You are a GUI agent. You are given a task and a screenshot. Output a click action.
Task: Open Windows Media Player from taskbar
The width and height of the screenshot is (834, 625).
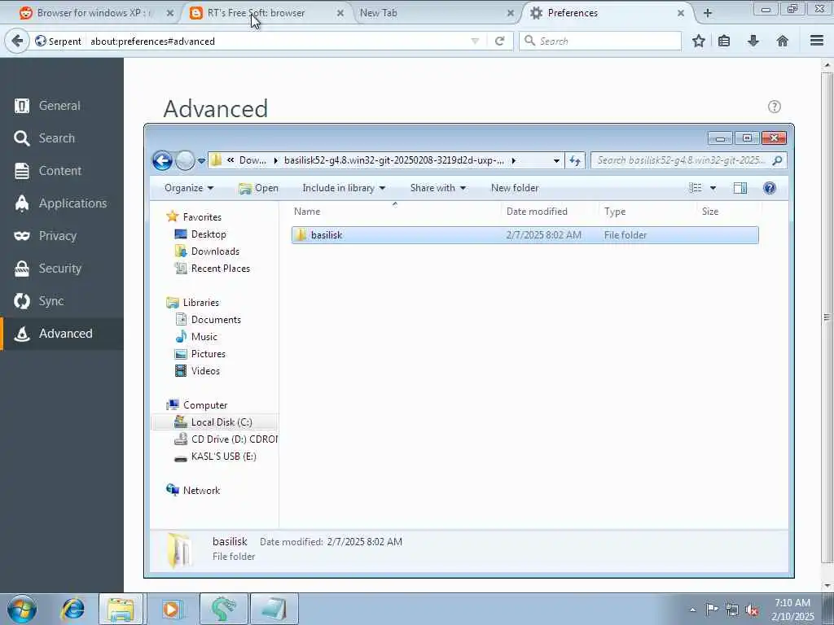(x=171, y=609)
